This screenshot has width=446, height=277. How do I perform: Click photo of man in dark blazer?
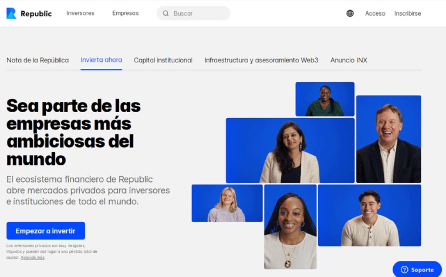[389, 139]
